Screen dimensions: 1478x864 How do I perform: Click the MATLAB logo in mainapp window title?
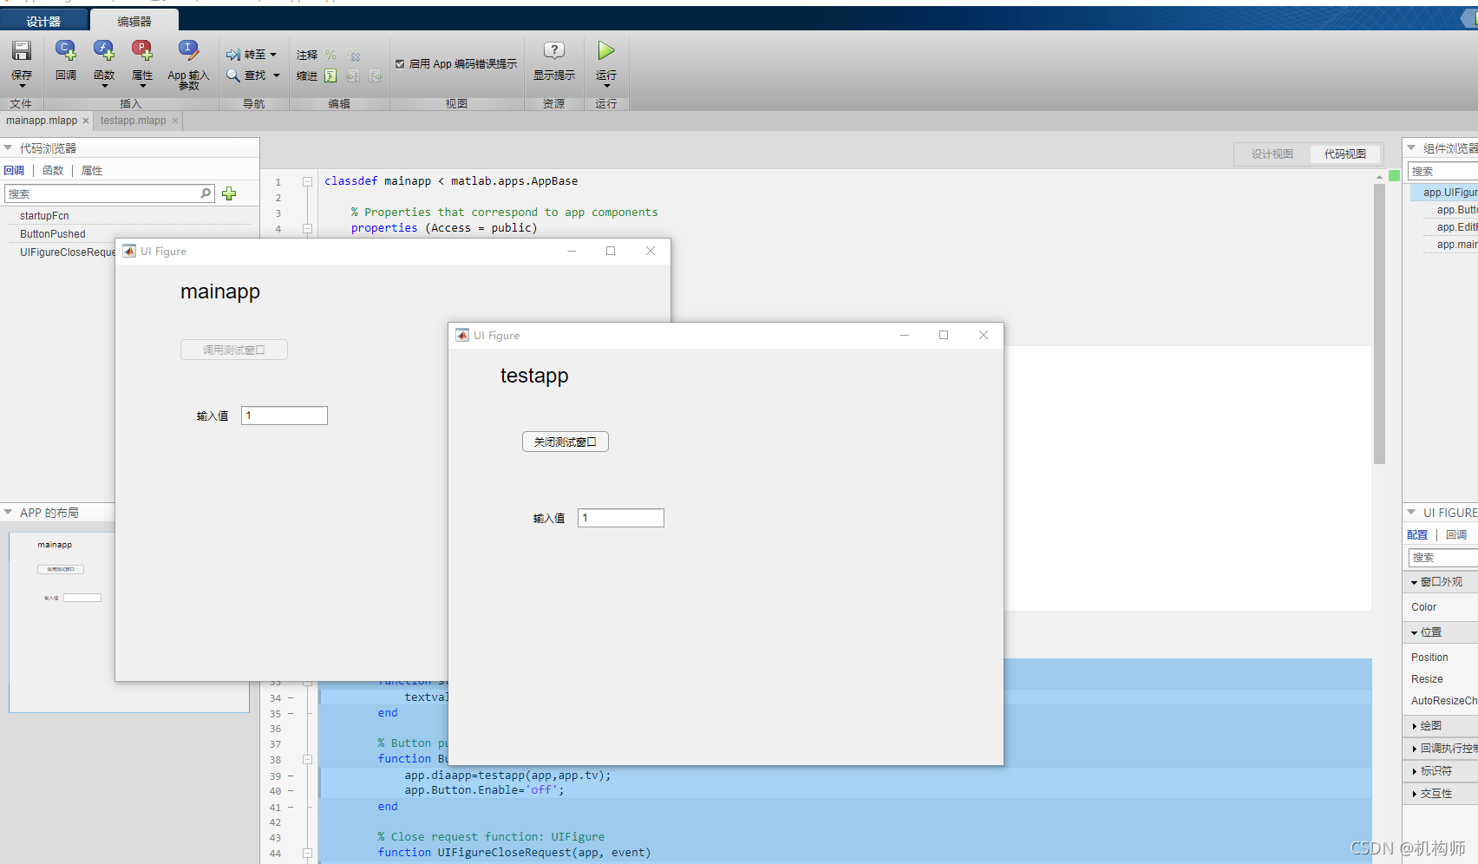tap(129, 251)
